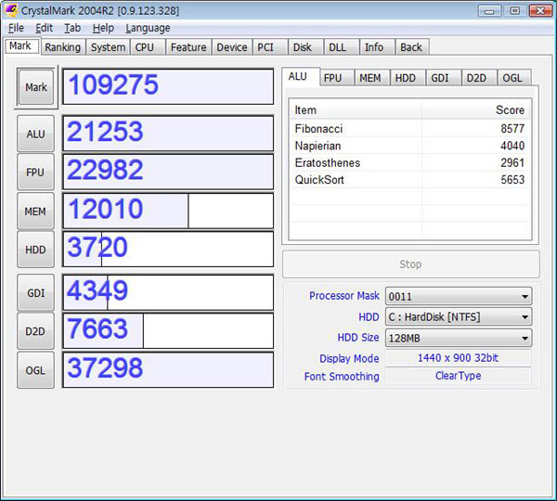Screen dimensions: 557x501
Task: Select the Fibonacci row
Action: coord(410,129)
